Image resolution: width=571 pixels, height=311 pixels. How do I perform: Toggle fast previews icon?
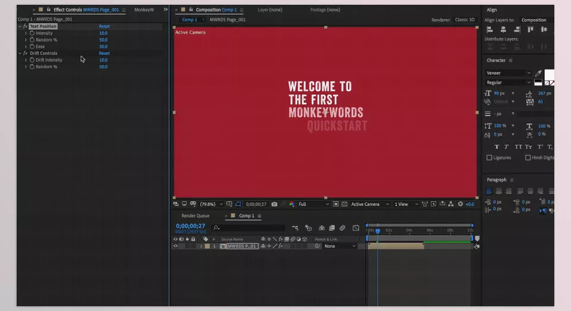tap(434, 205)
